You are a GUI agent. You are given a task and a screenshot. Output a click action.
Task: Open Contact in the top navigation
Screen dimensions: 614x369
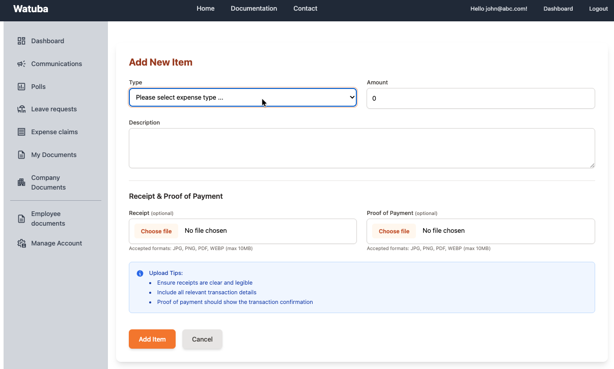coord(305,9)
